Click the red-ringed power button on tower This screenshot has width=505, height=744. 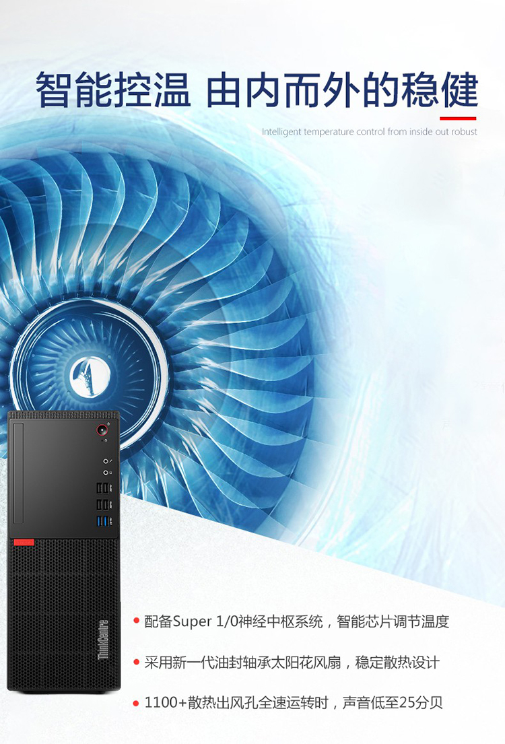coord(102,430)
